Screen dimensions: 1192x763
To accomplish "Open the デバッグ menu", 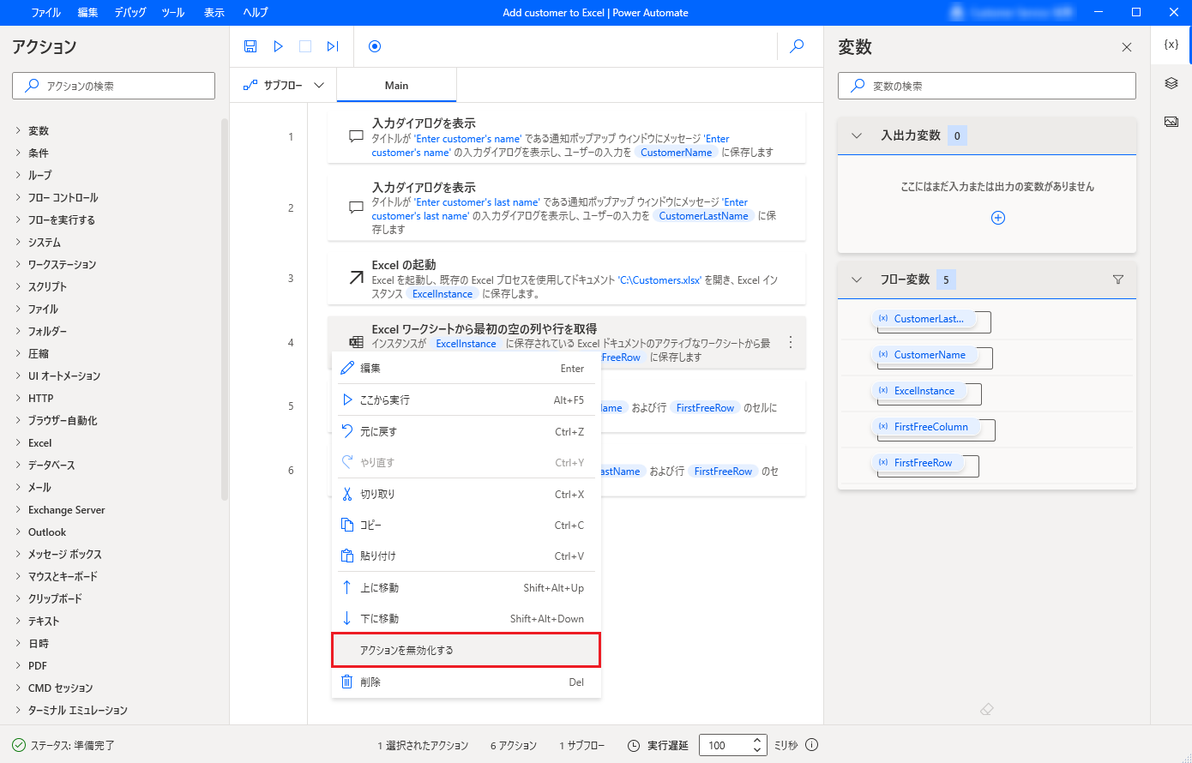I will pyautogui.click(x=130, y=13).
